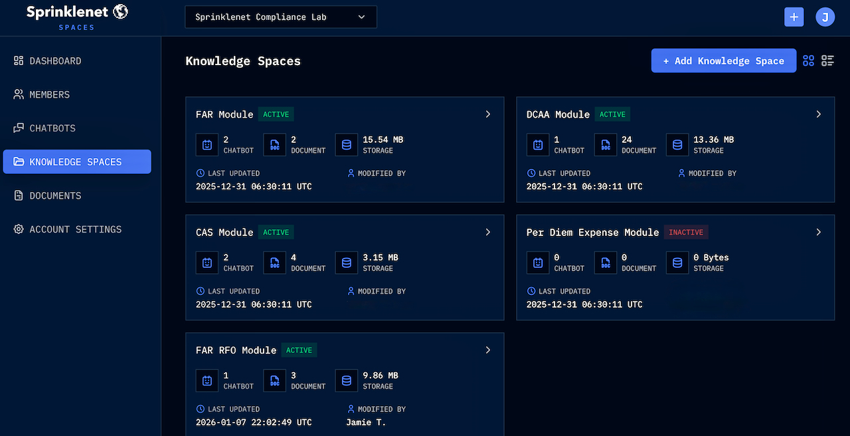Click storage icon in FAR RFO Module card
Screen dimensions: 850x436
346,381
